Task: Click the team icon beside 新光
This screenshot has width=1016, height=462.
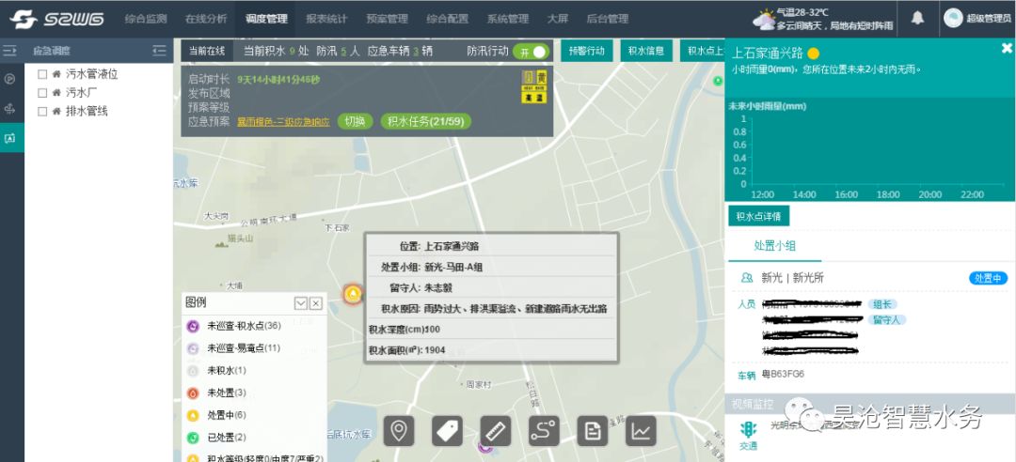Action: click(746, 278)
